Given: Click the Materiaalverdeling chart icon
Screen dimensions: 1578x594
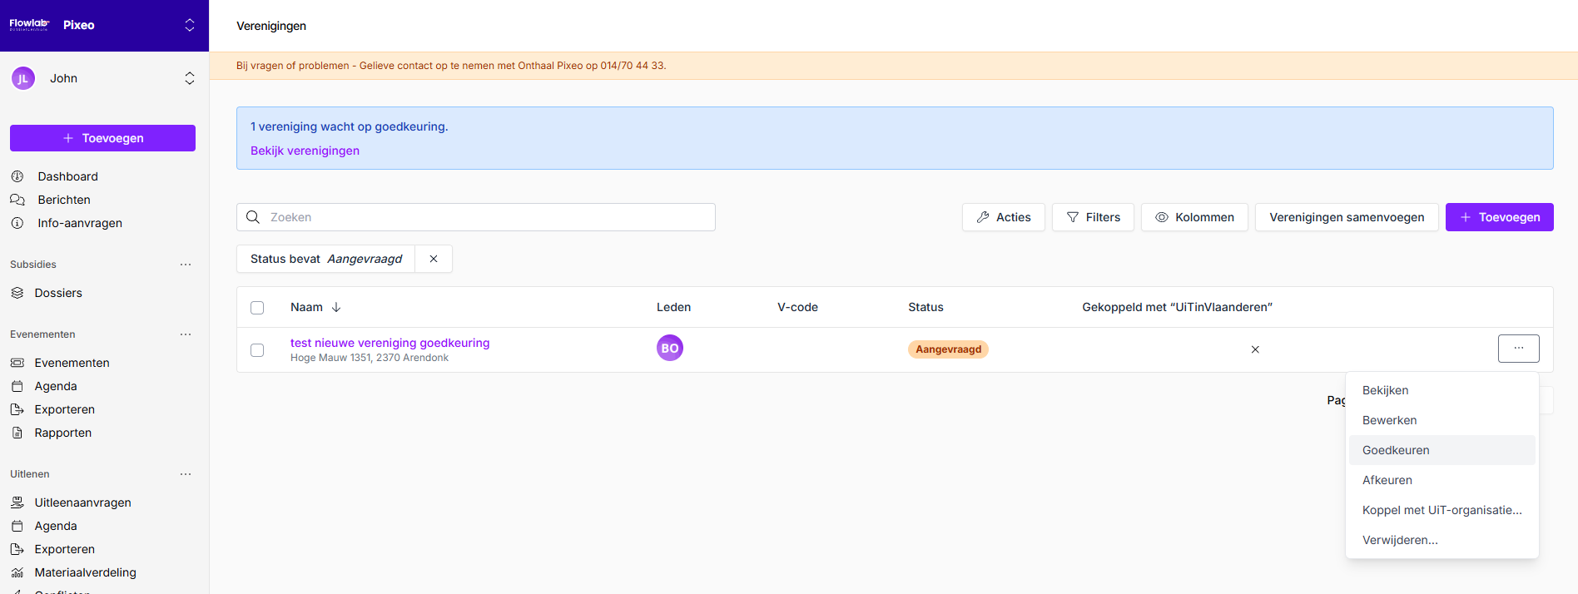Looking at the screenshot, I should 17,572.
